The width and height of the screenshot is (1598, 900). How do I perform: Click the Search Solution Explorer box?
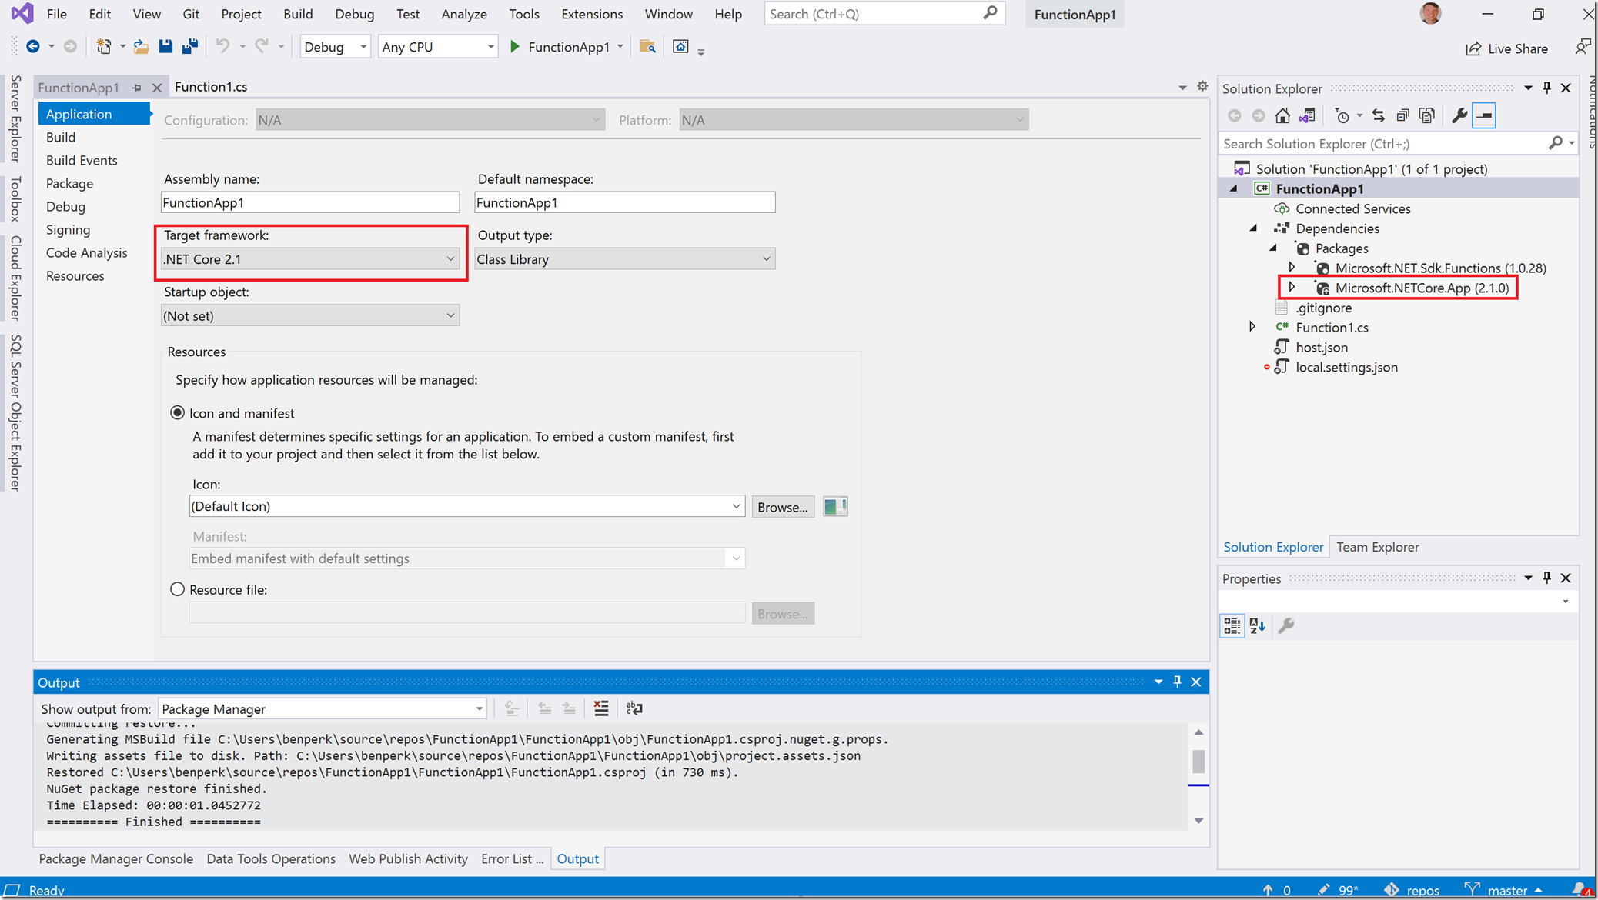pos(1384,144)
